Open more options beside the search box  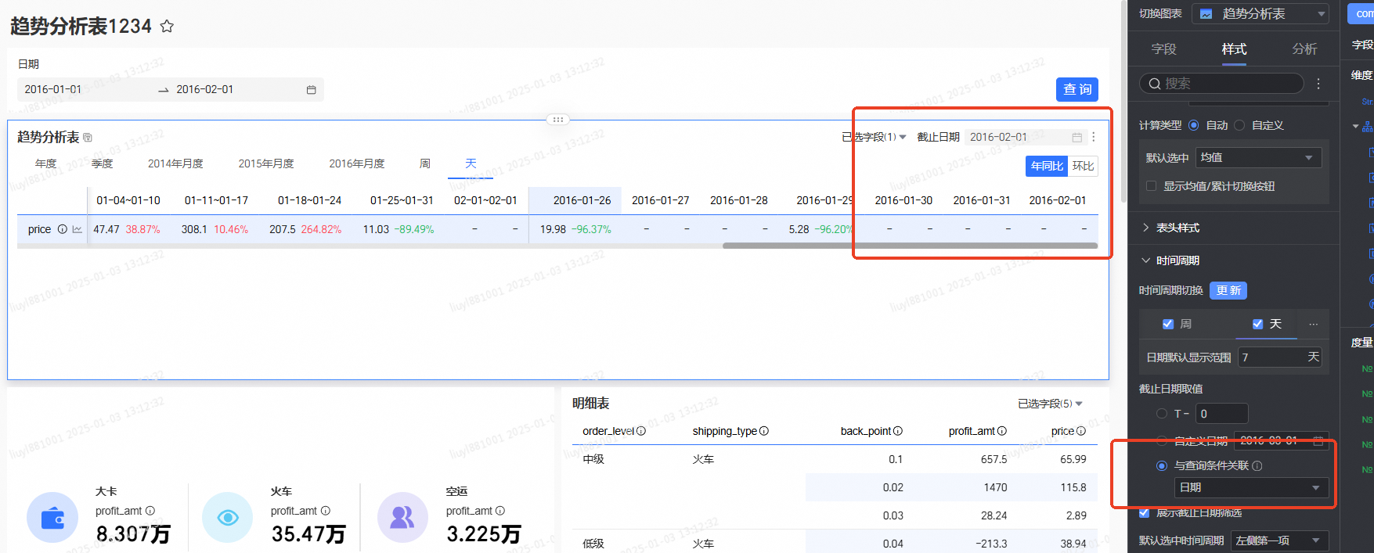[x=1318, y=84]
